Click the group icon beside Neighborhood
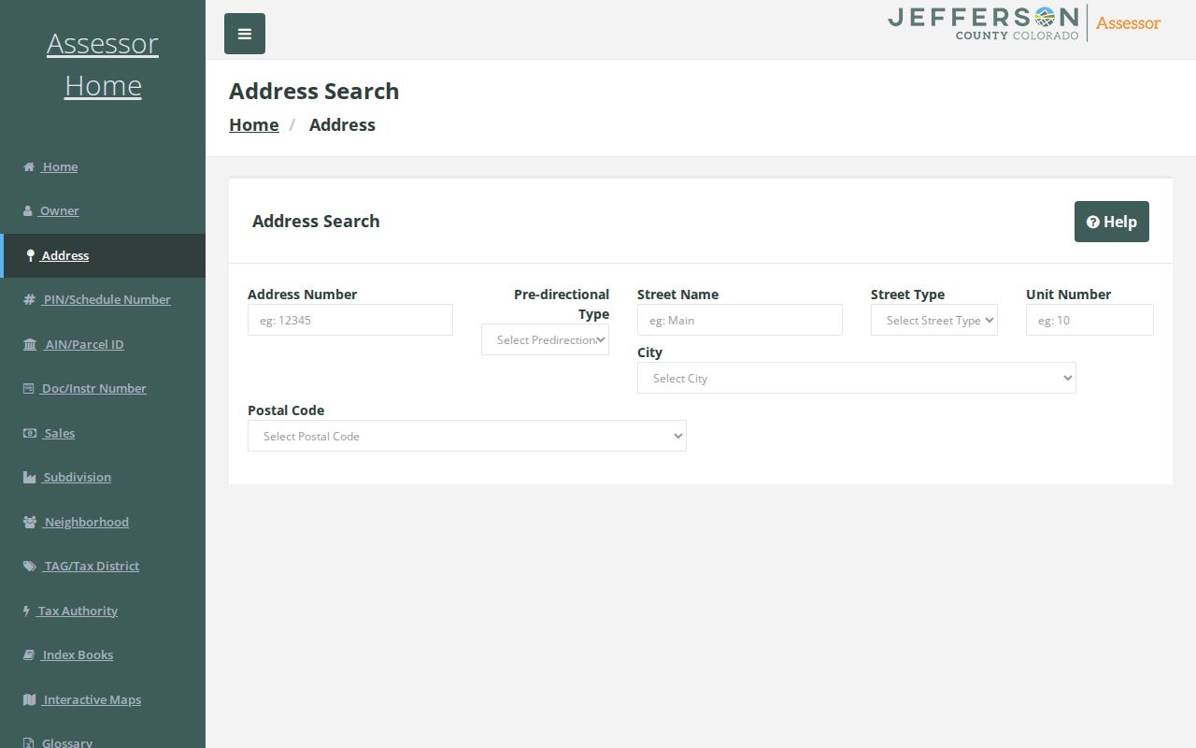The height and width of the screenshot is (748, 1196). 30,522
